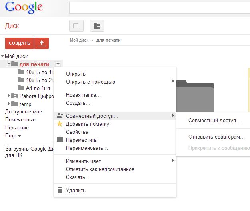This screenshot has width=250, height=211.
Task: Select 10x15 по 1шт tree folder
Action: click(40, 72)
